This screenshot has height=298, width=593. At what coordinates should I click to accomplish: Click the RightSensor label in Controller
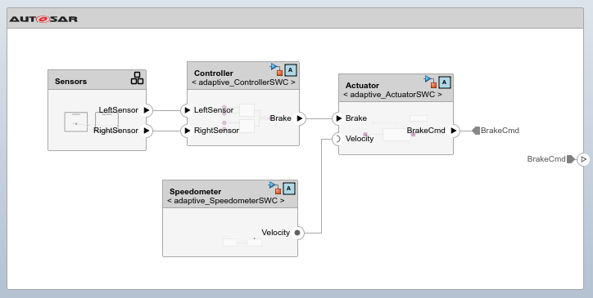216,131
